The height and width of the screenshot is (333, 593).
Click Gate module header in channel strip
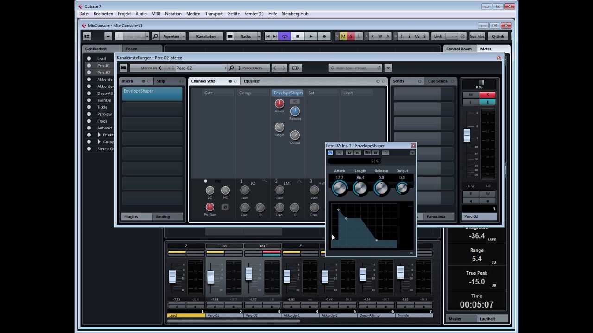[208, 93]
